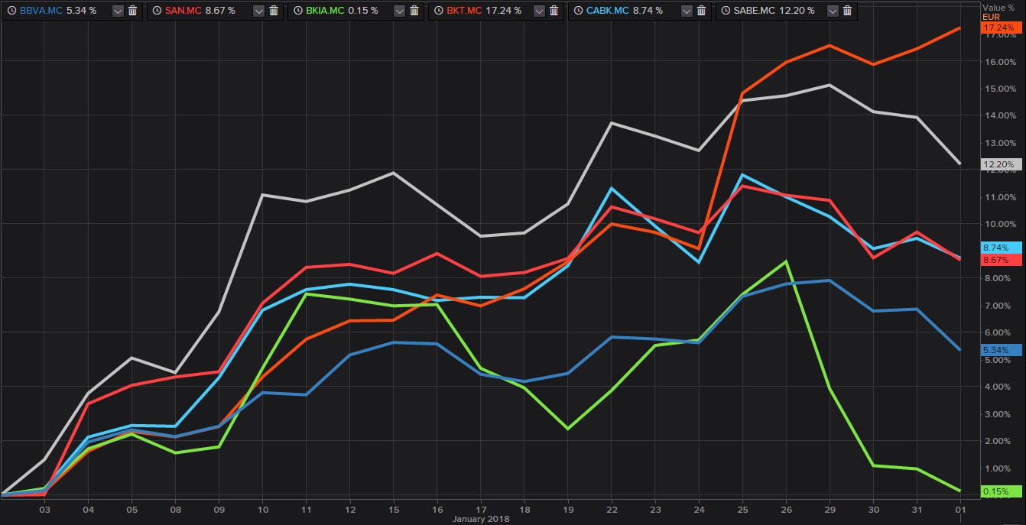Click the '15' date tick label
The image size is (1026, 525).
[394, 509]
